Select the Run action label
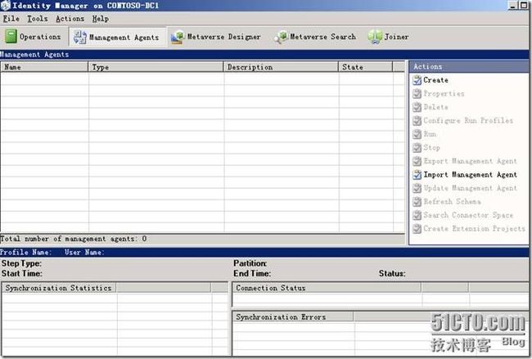This screenshot has height=359, width=532. tap(430, 134)
